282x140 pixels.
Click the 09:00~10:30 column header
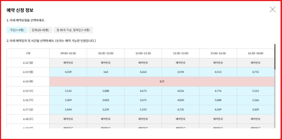point(68,53)
